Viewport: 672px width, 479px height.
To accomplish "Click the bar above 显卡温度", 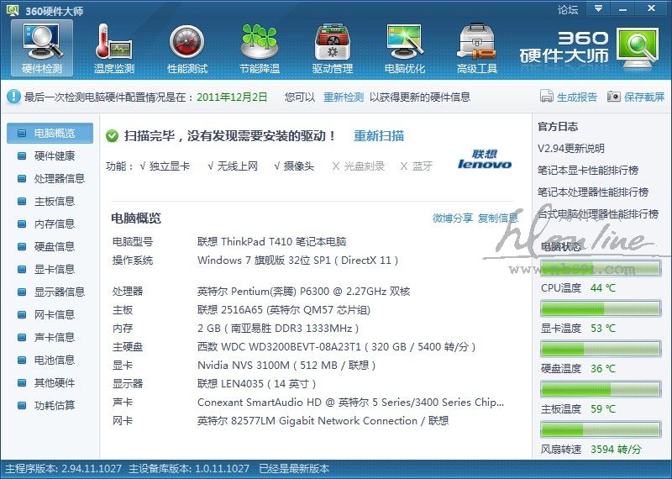I will click(x=601, y=308).
